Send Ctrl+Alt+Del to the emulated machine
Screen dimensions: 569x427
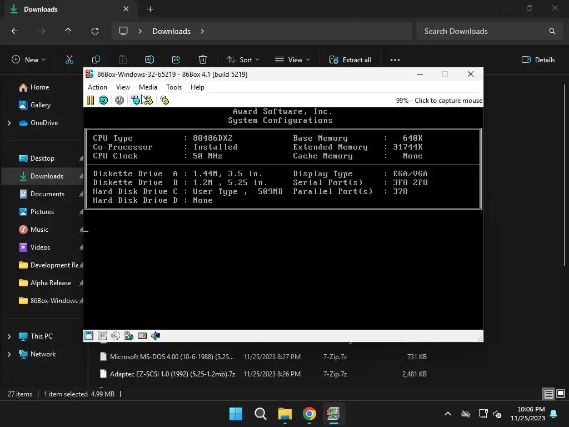pyautogui.click(x=136, y=100)
